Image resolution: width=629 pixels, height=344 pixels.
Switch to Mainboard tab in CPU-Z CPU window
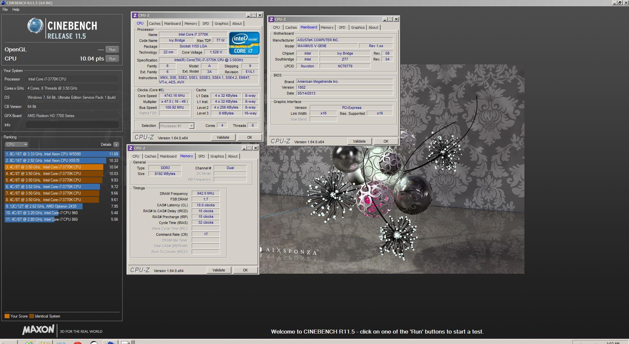coord(172,24)
